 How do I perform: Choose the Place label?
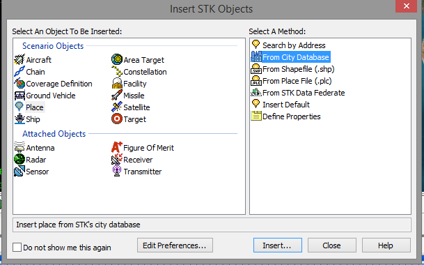point(35,107)
